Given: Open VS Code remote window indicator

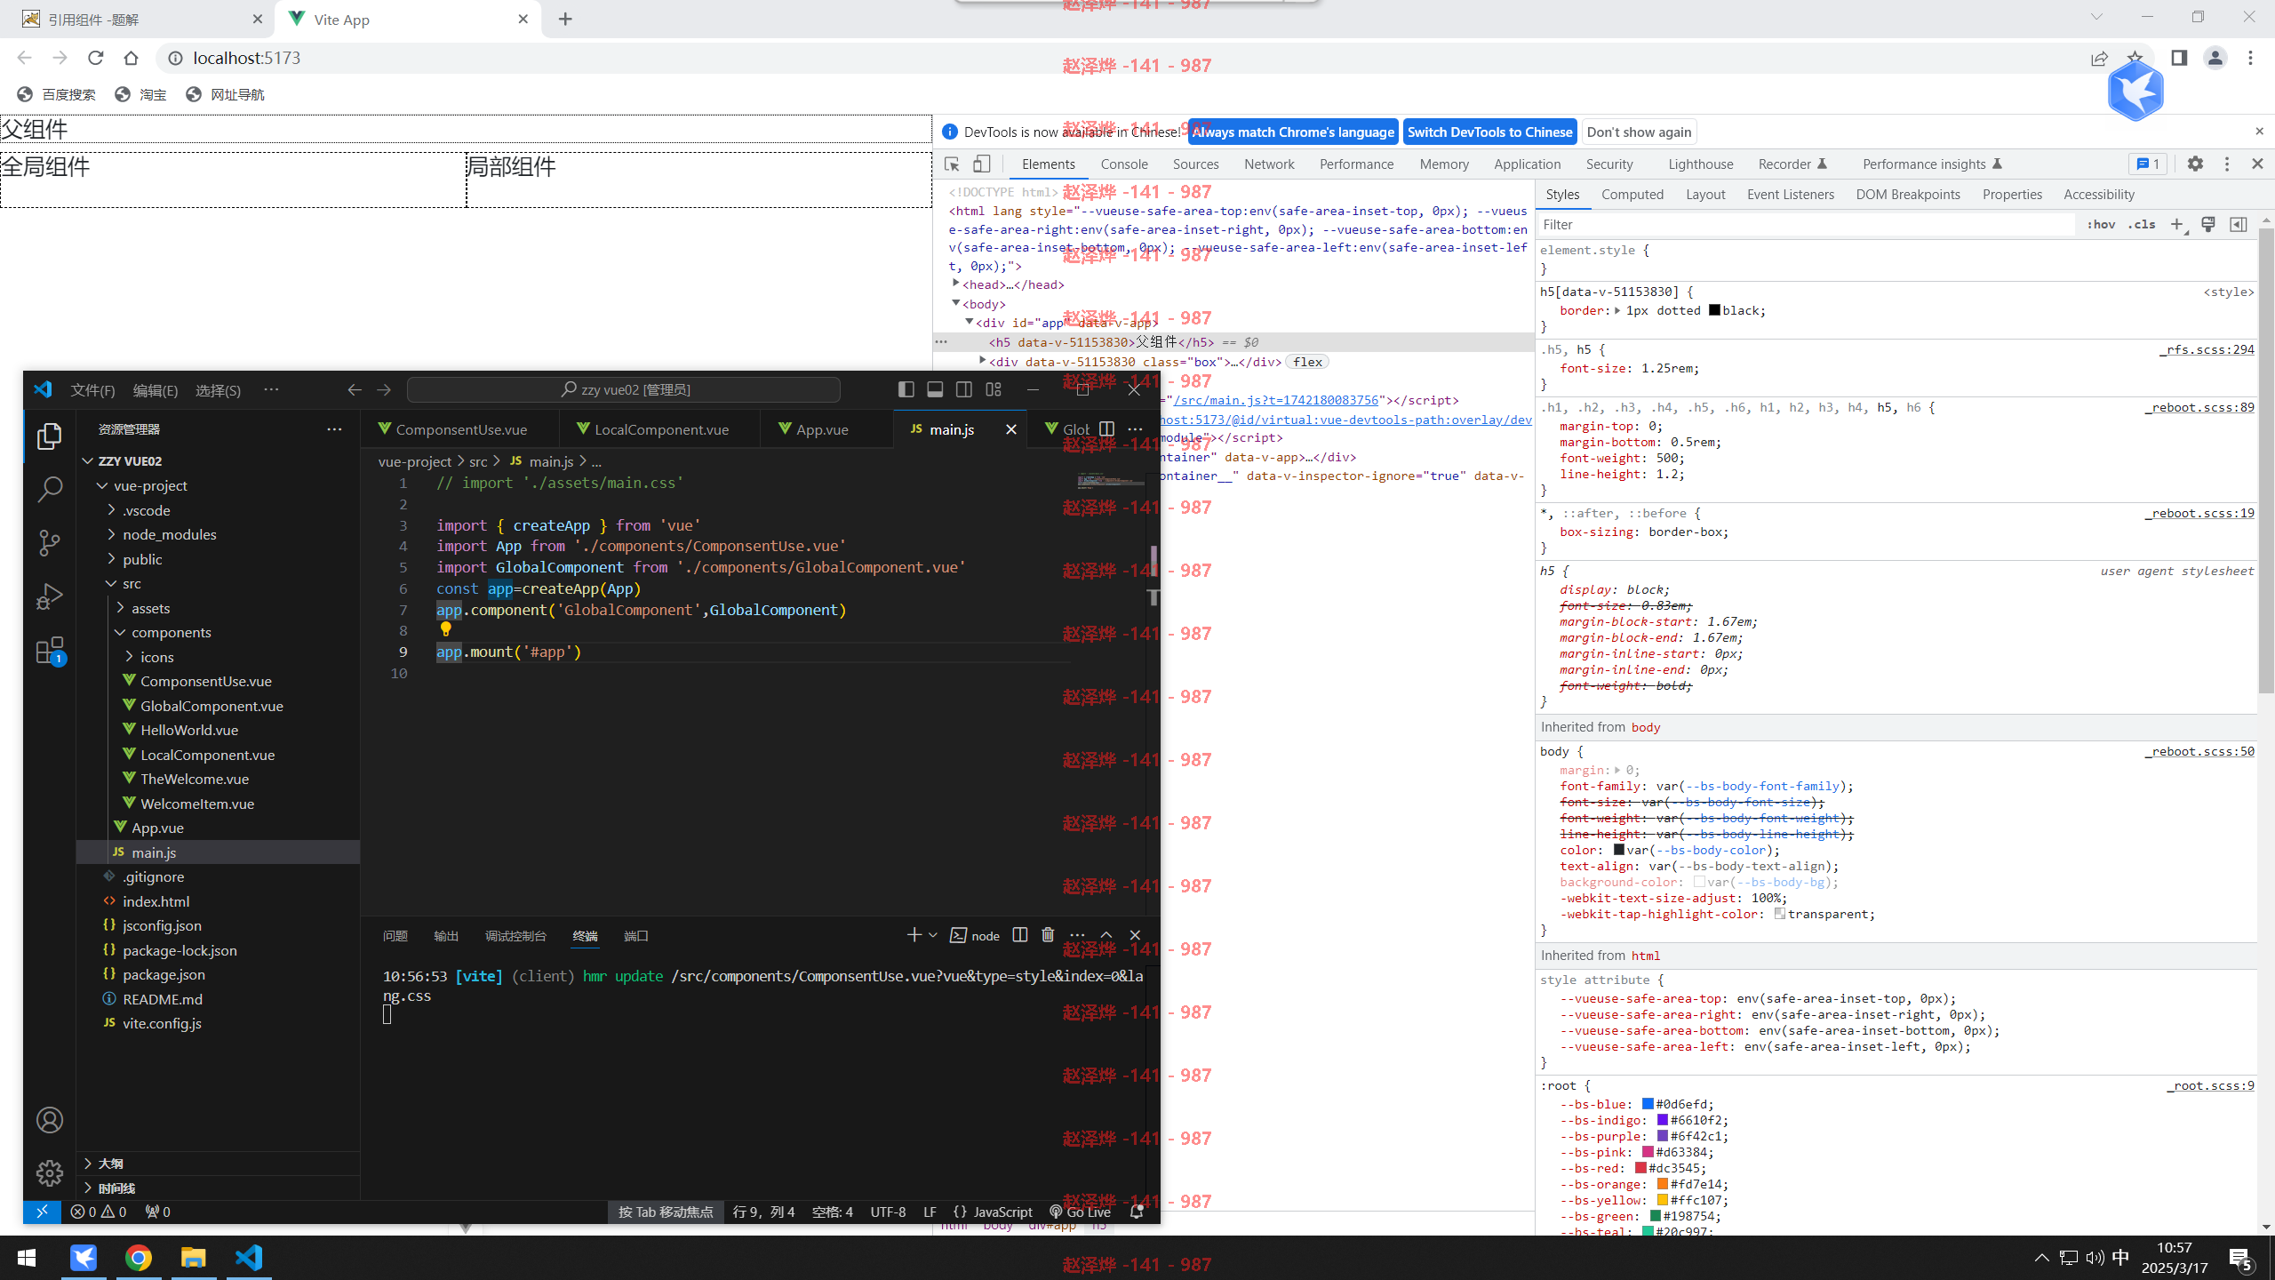Looking at the screenshot, I should click(x=42, y=1212).
